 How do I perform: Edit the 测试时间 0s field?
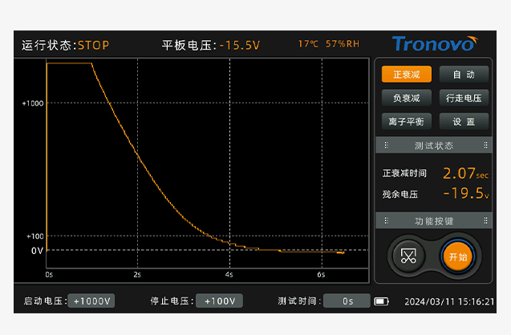[x=347, y=301]
